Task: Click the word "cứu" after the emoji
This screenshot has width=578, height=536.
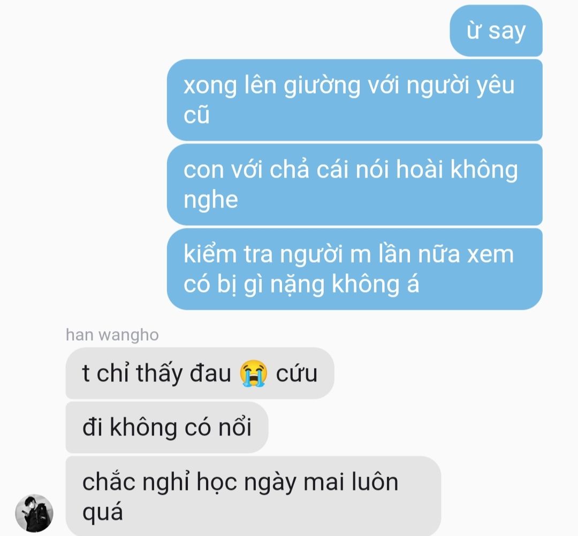Action: [296, 373]
